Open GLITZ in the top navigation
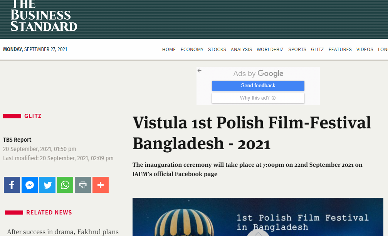Viewport: 388px width, 236px height. [317, 49]
